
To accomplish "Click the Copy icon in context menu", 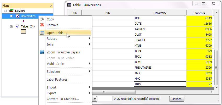I will tap(42, 19).
